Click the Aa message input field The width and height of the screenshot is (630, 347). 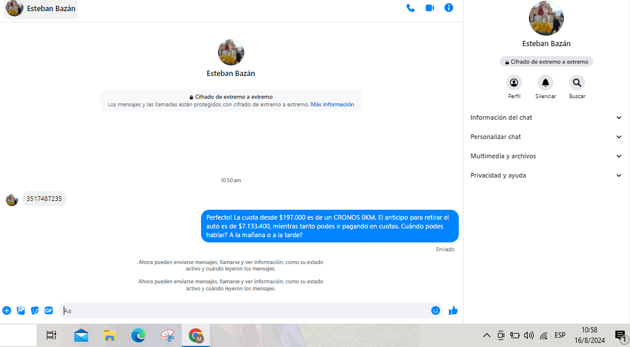point(245,311)
